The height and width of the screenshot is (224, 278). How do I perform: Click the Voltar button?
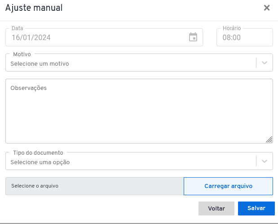tap(216, 208)
